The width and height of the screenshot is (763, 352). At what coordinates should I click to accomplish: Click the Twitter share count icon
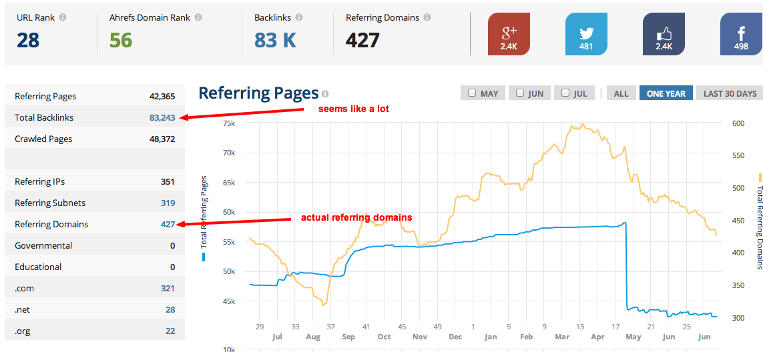pos(586,34)
